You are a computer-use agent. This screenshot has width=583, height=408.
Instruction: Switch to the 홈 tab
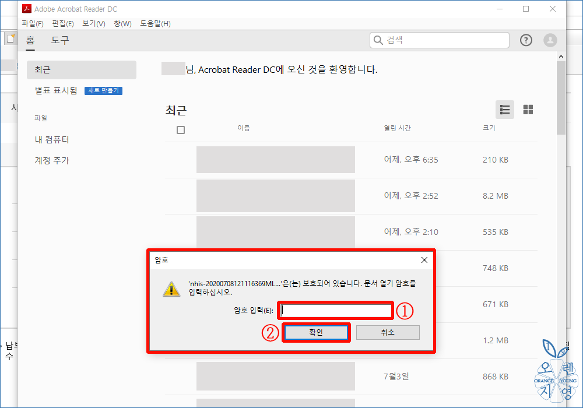tap(30, 40)
